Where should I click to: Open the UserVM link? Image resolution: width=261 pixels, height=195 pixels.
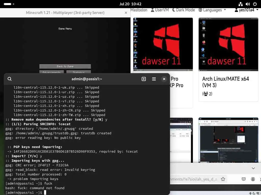[160, 10]
